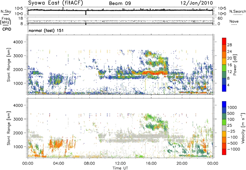Select the 2000 km tick on power panel
246x170 pixels.
point(18,69)
